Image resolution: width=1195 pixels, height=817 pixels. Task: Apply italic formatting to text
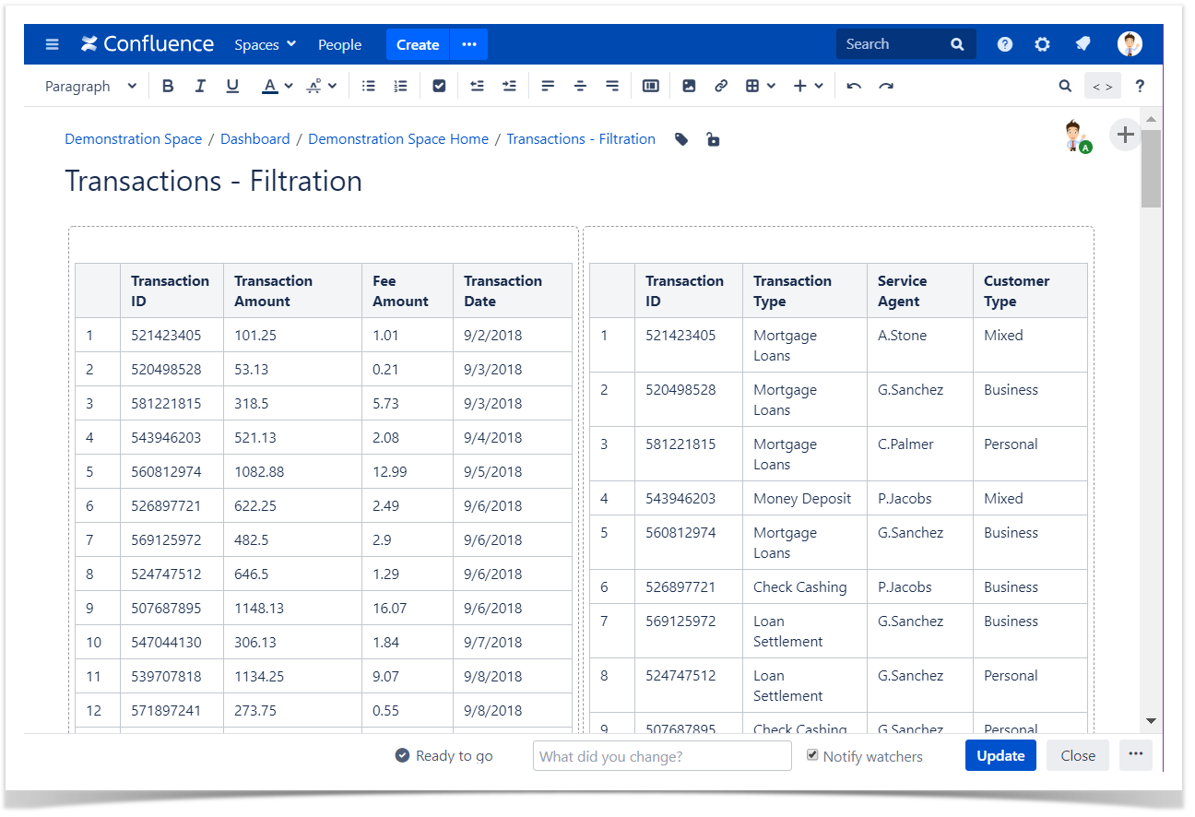pyautogui.click(x=200, y=86)
